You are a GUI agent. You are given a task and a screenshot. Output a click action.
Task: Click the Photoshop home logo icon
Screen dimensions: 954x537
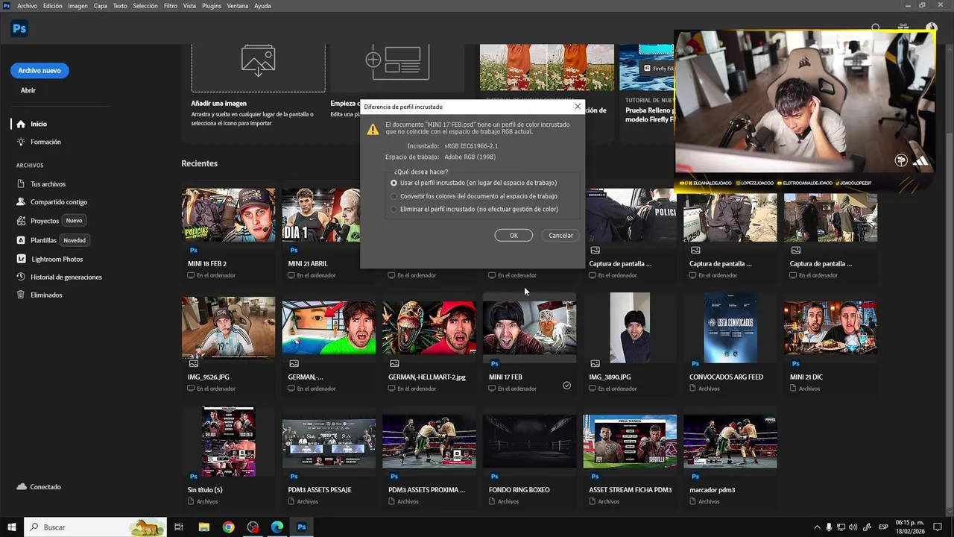[19, 29]
